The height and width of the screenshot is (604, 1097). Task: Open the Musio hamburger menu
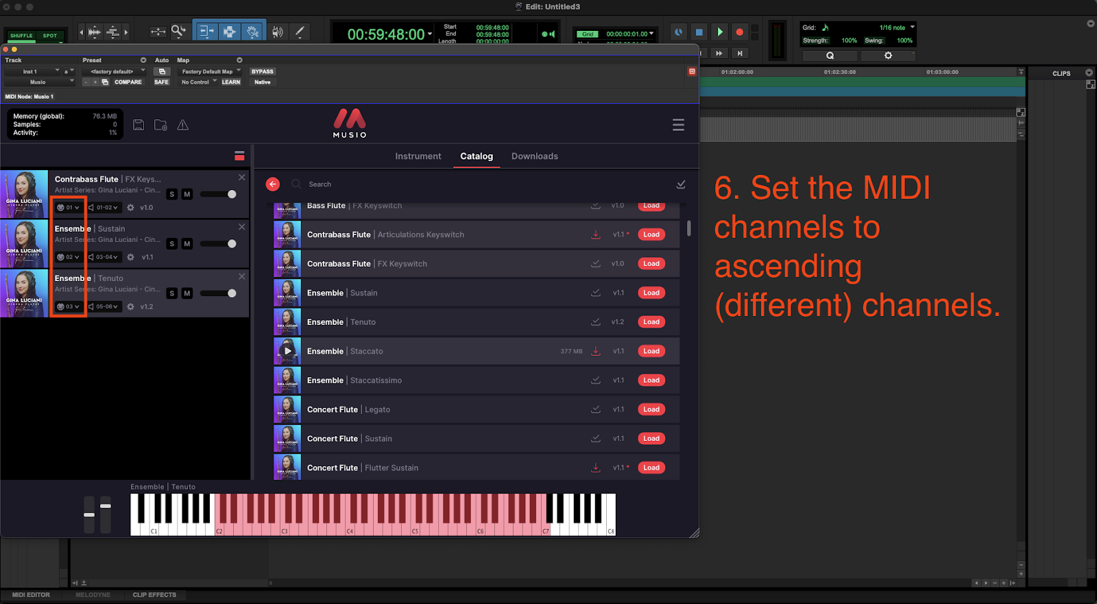pos(678,125)
